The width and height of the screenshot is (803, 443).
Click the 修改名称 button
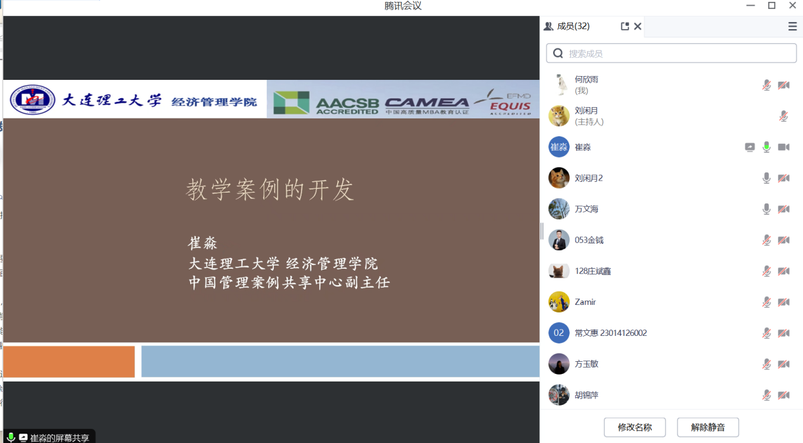pos(634,427)
